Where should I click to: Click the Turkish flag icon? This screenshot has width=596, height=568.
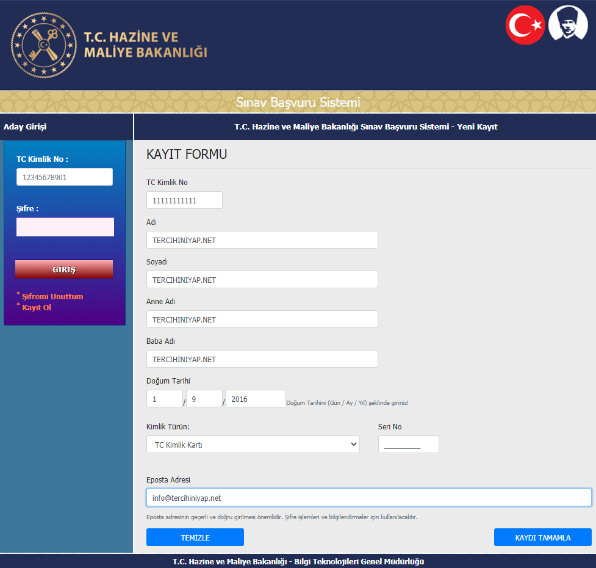click(x=525, y=25)
